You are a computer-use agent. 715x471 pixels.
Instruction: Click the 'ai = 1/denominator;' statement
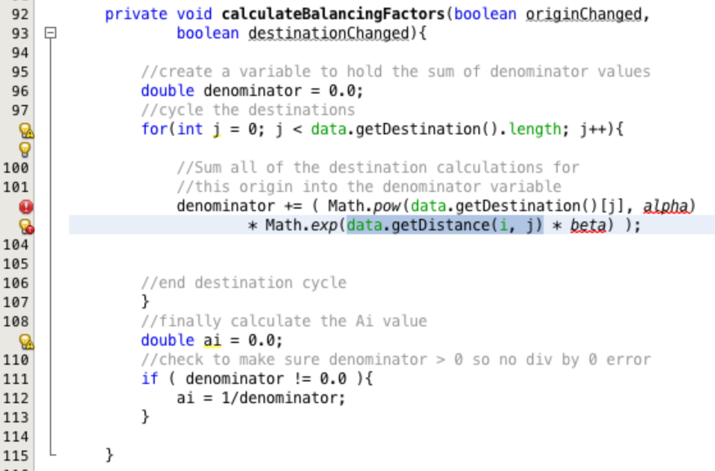(262, 398)
